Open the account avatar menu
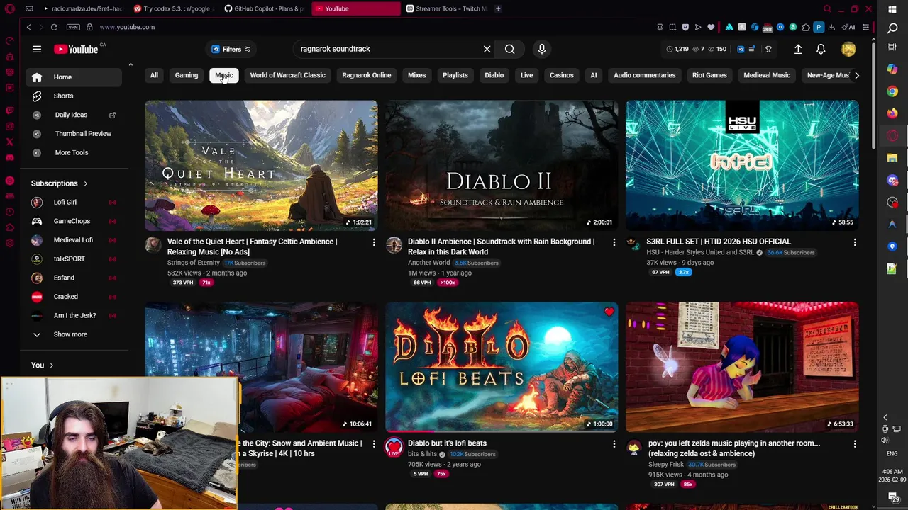Viewport: 908px width, 510px height. [x=848, y=49]
